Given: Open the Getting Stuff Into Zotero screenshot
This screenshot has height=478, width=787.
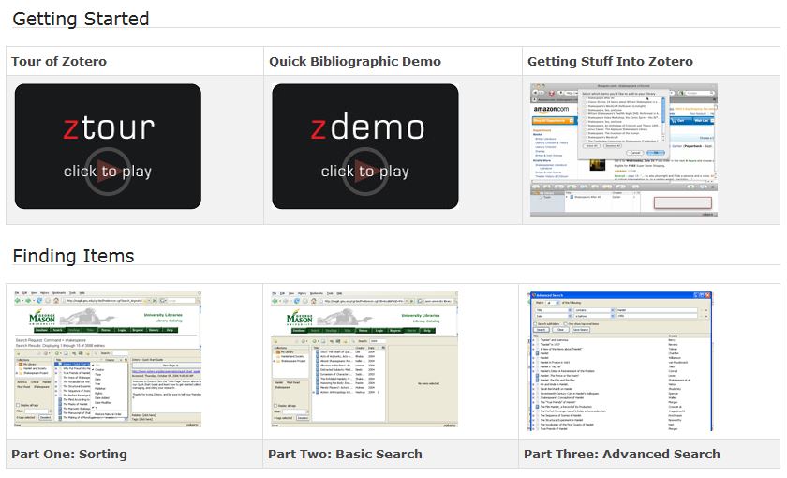Looking at the screenshot, I should [x=624, y=150].
